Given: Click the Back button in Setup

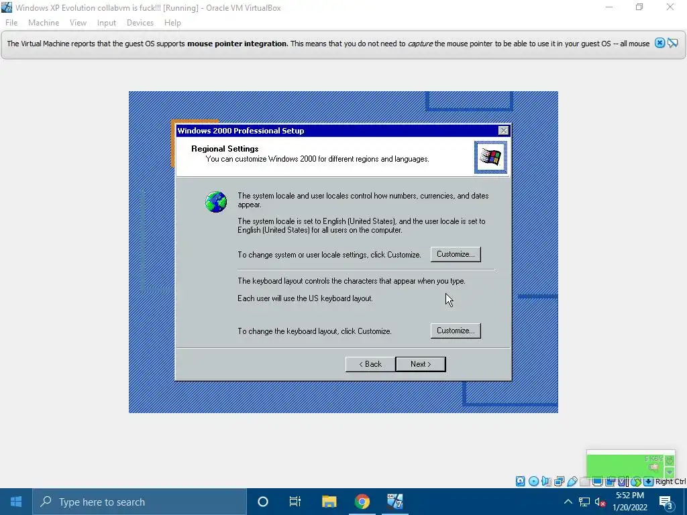Looking at the screenshot, I should [x=370, y=364].
